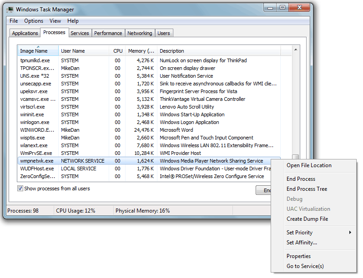
Task: Click the Processes: 98 status entry
Action: point(23,210)
